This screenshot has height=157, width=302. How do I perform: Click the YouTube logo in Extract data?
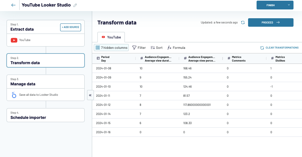14,40
